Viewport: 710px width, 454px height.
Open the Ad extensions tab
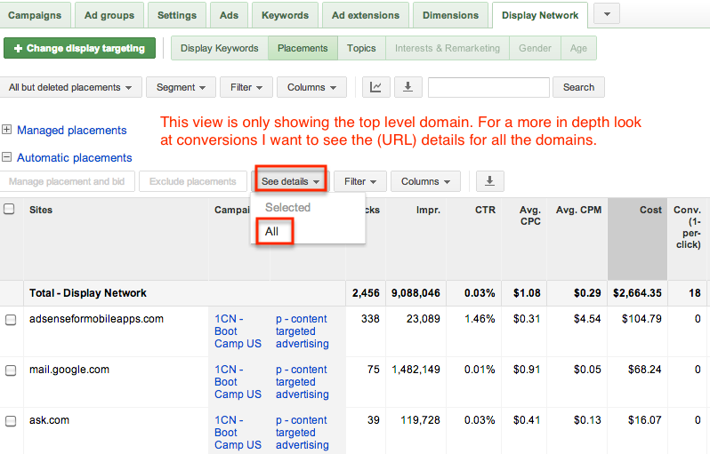pyautogui.click(x=366, y=15)
